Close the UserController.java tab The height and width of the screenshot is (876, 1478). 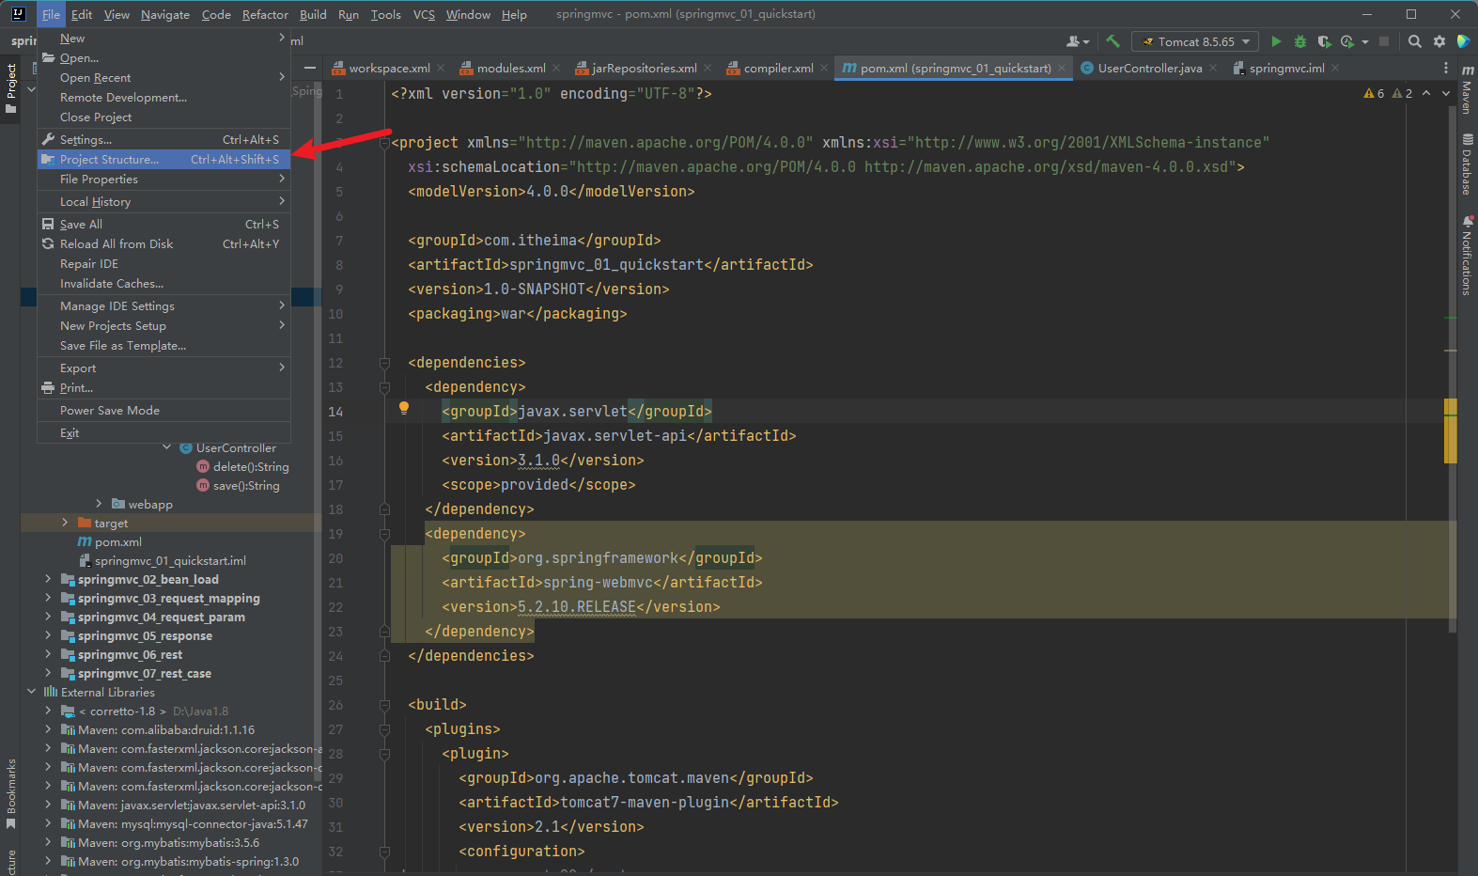1213,68
